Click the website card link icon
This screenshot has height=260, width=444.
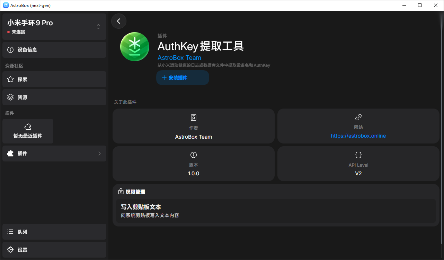click(x=358, y=117)
